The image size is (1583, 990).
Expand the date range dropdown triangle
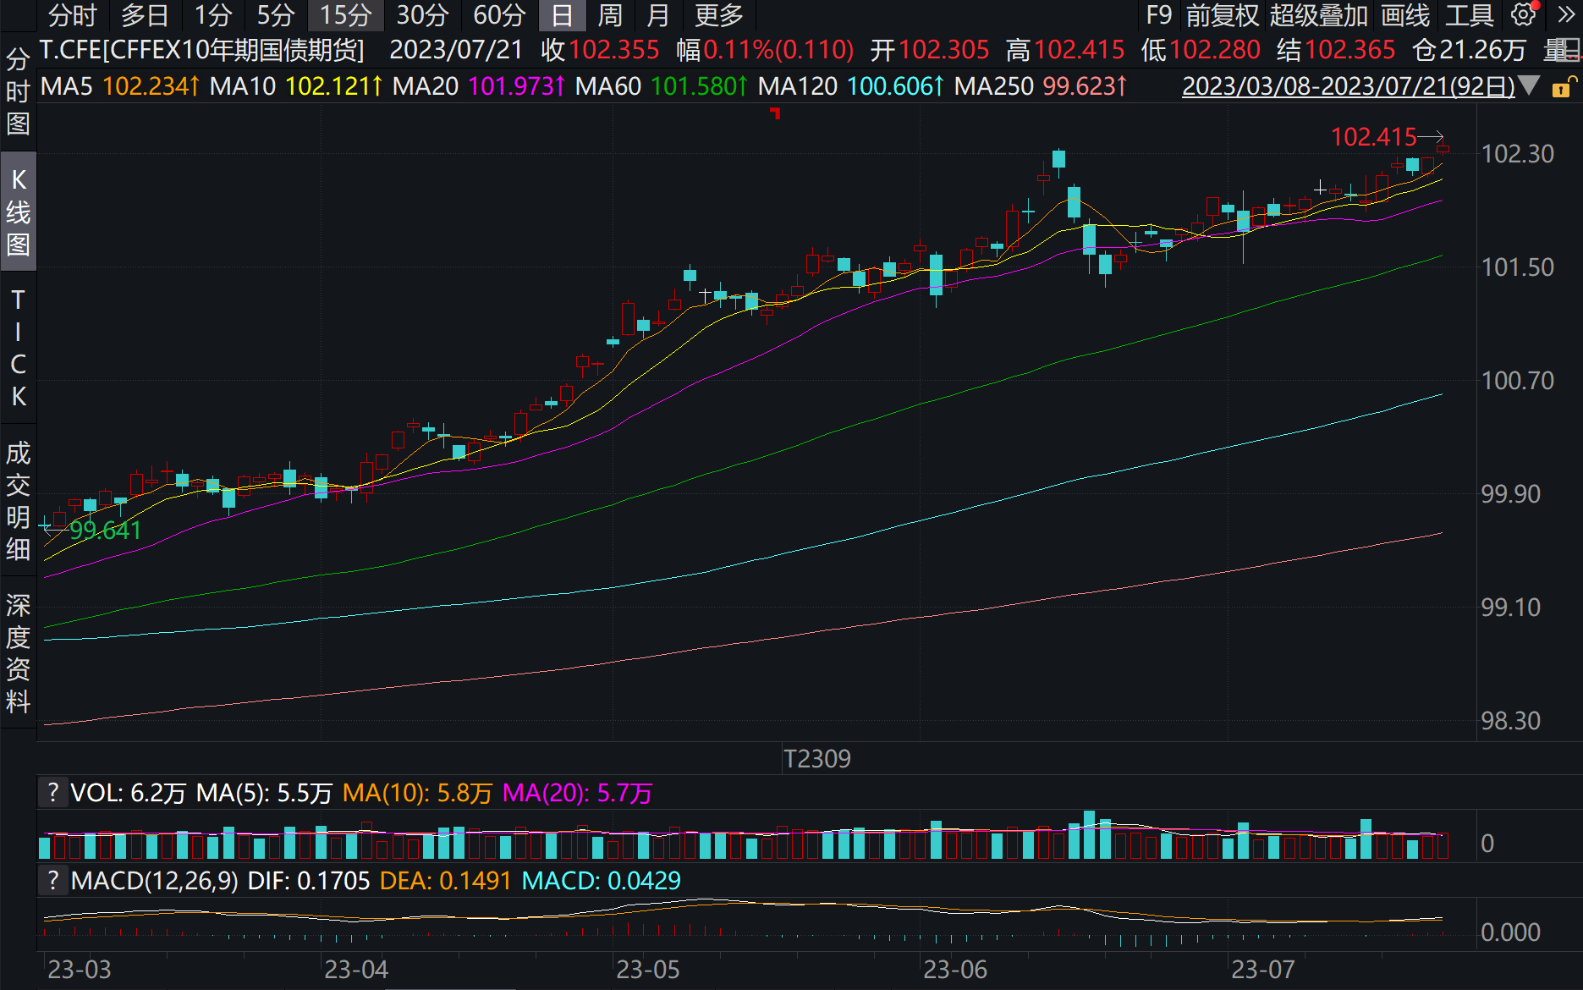pyautogui.click(x=1529, y=85)
